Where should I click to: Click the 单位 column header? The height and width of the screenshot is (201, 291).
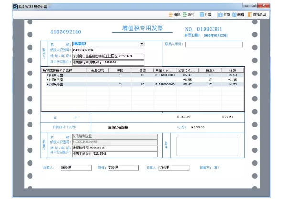(x=120, y=70)
